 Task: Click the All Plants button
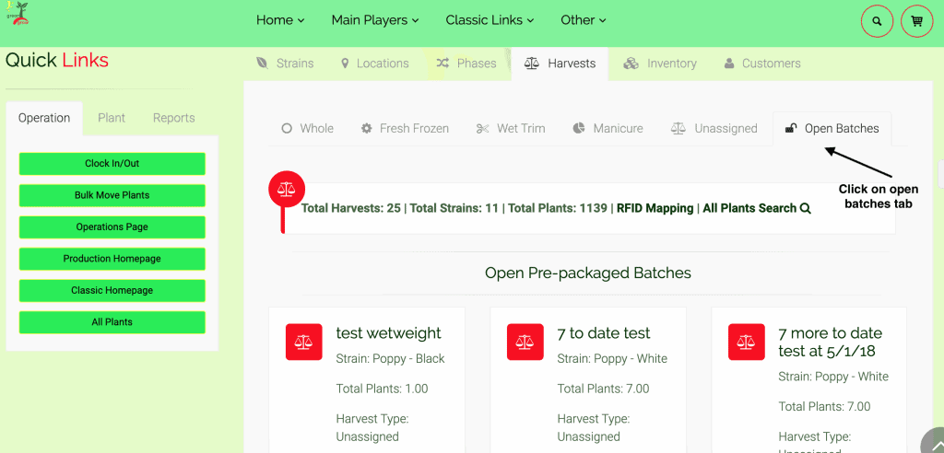click(x=112, y=322)
